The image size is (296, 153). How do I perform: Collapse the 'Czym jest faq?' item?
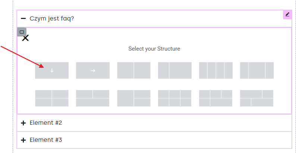pos(23,19)
